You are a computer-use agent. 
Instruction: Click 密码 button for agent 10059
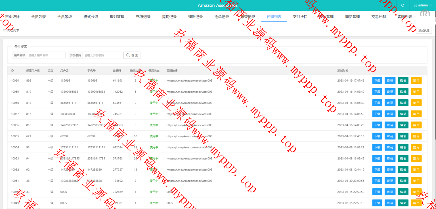click(x=390, y=92)
